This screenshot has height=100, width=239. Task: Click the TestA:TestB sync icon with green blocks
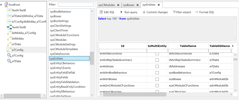pos(9,27)
